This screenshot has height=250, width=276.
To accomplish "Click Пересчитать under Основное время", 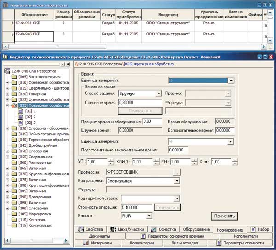I will point(140,111).
